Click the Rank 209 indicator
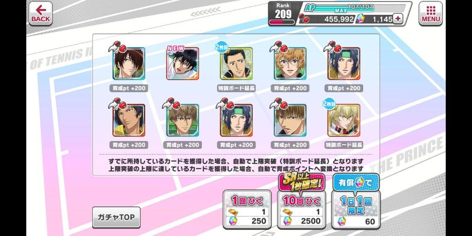 pos(283,13)
